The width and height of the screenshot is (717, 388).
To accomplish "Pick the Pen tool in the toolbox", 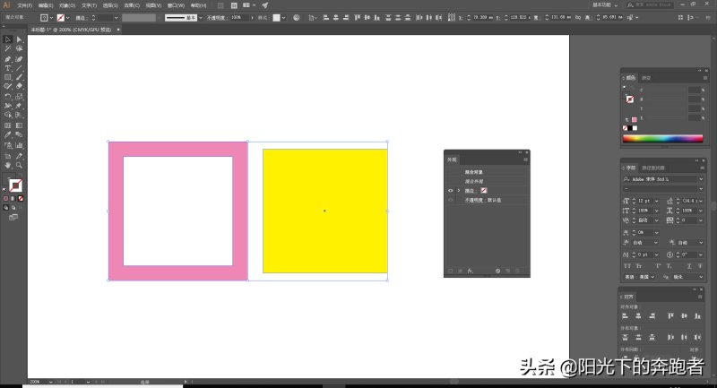I will tap(7, 58).
